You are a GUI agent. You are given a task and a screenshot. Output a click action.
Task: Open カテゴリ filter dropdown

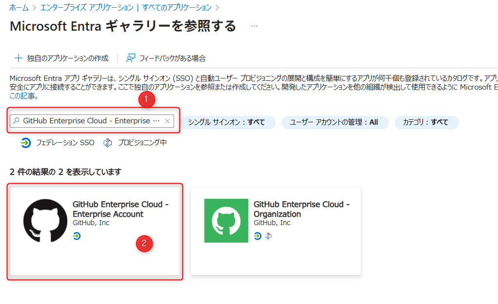pyautogui.click(x=426, y=122)
